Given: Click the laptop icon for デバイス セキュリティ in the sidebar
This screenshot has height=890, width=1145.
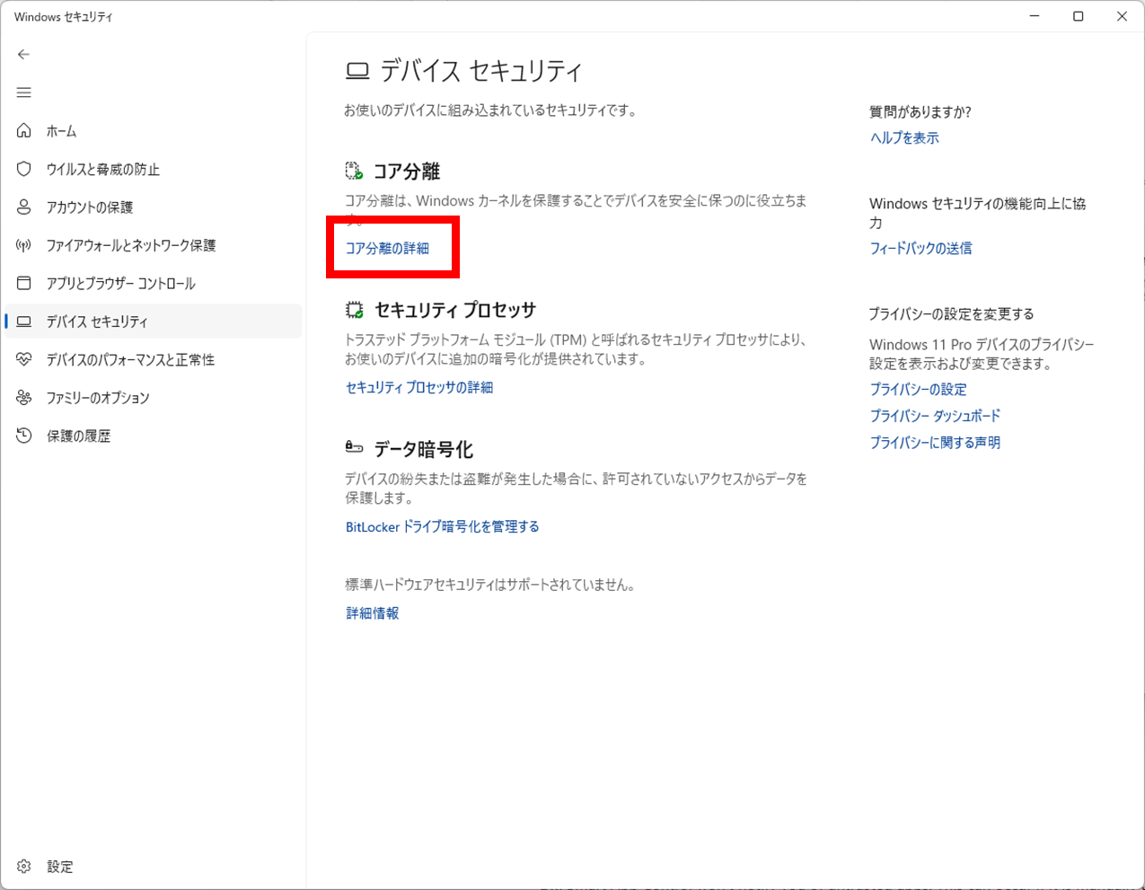Looking at the screenshot, I should pos(23,322).
